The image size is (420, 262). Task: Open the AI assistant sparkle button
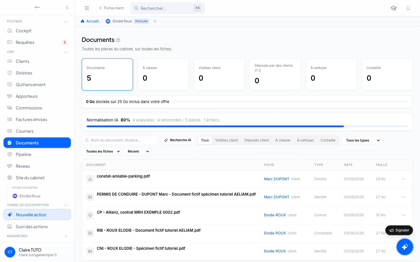(405, 247)
